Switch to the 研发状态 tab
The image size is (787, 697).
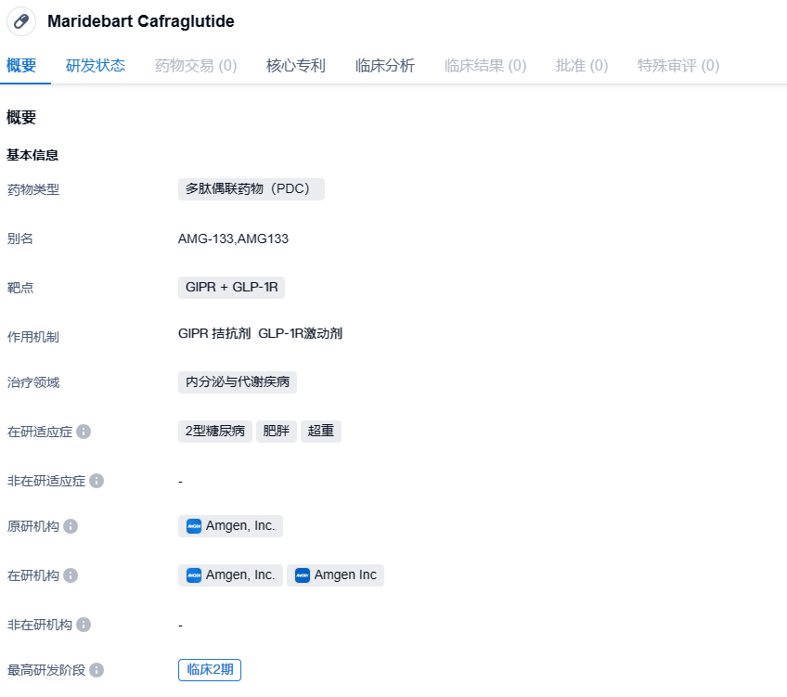(96, 66)
